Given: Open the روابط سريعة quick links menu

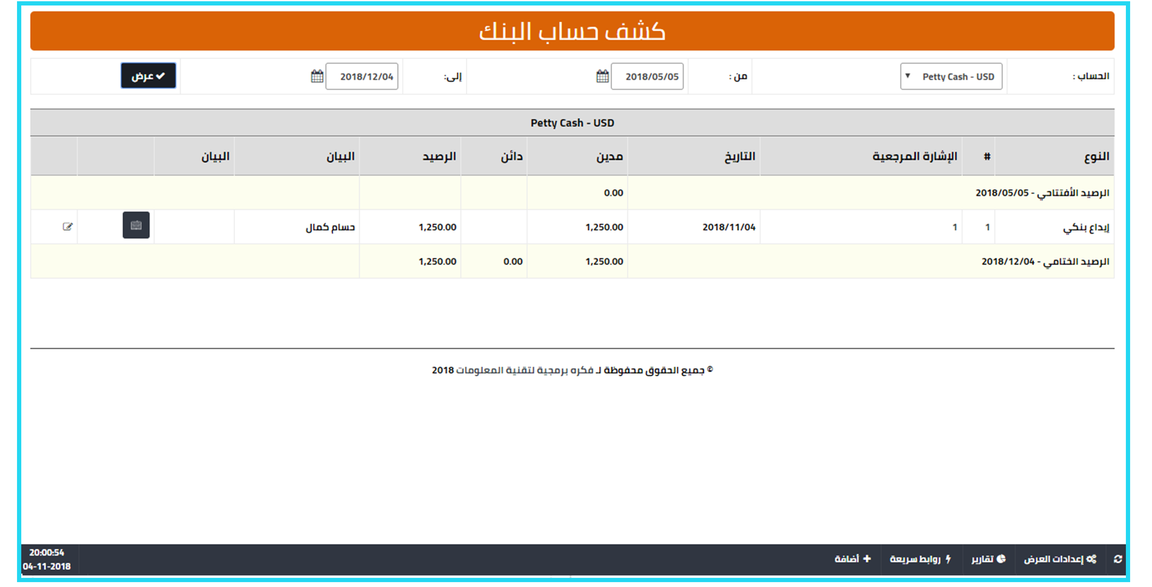Looking at the screenshot, I should [x=920, y=559].
